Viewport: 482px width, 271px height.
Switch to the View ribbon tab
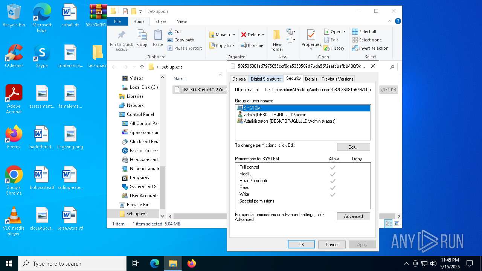point(182,21)
